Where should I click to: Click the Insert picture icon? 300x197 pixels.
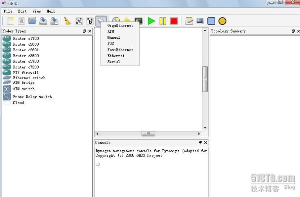click(200, 21)
